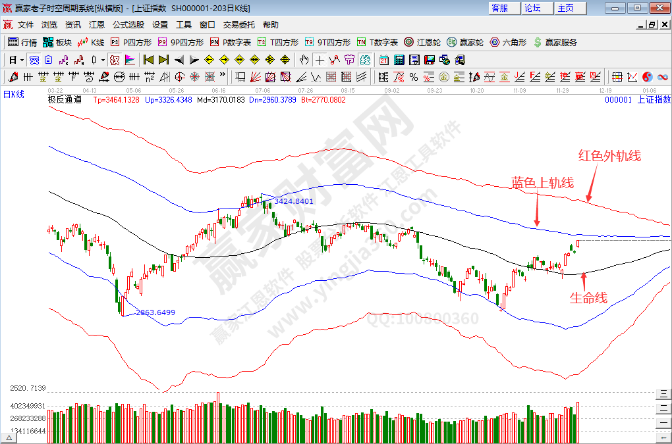672x444 pixels.
Task: Expand the candlestick style dropdown arrow
Action: coord(103,60)
